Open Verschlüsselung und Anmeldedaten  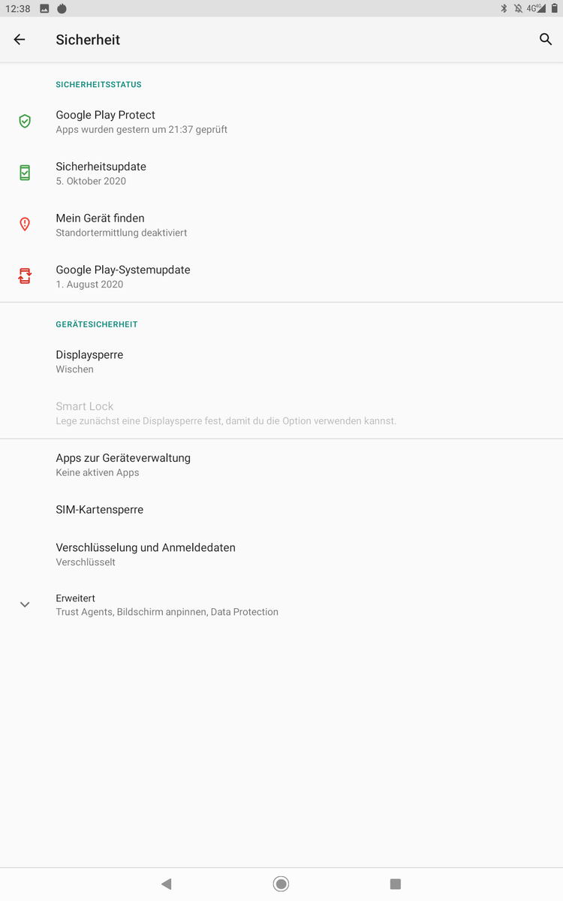(146, 554)
